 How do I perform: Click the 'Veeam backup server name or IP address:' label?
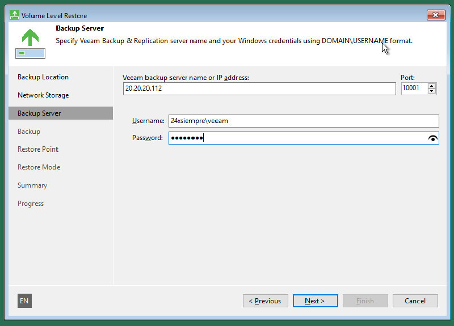pos(186,78)
